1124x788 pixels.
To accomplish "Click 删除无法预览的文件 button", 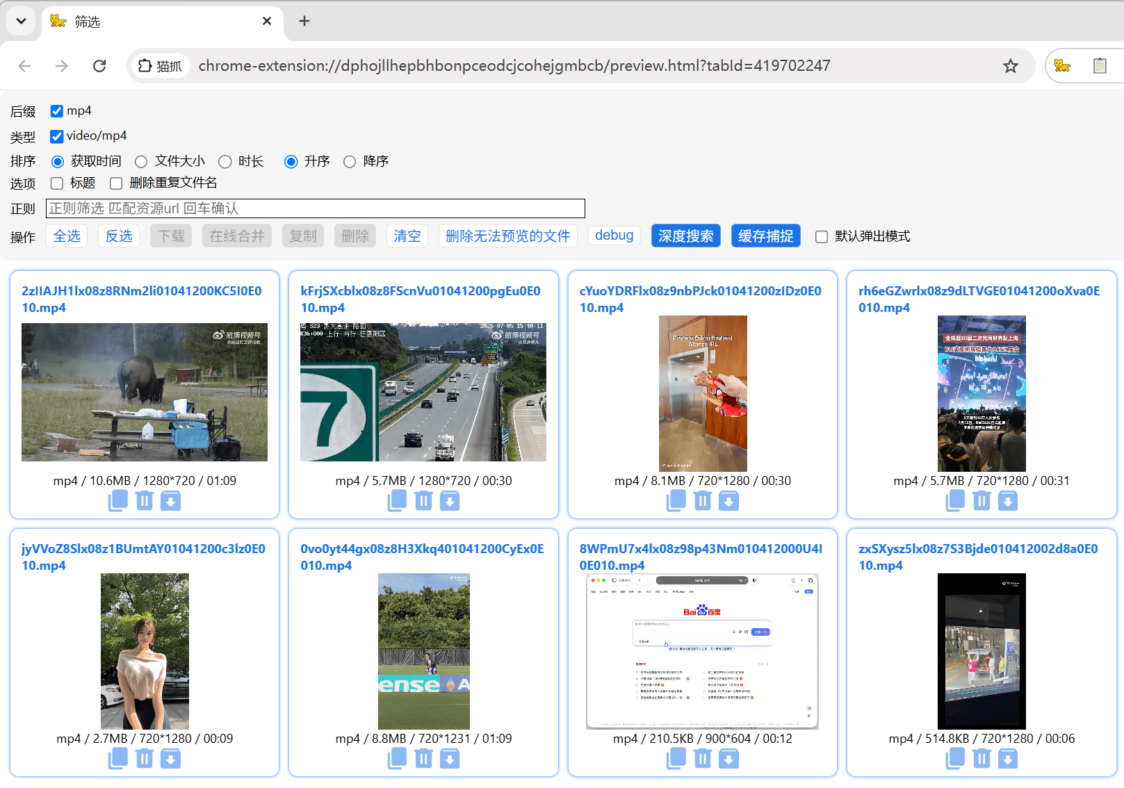I will tap(508, 236).
